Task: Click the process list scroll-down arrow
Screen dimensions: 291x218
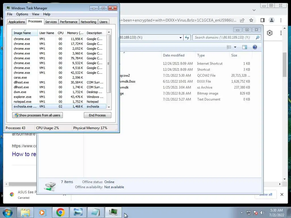Action: pos(109,107)
